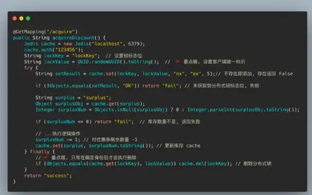Click the red flag in the finally comment

pyautogui.click(x=46, y=157)
